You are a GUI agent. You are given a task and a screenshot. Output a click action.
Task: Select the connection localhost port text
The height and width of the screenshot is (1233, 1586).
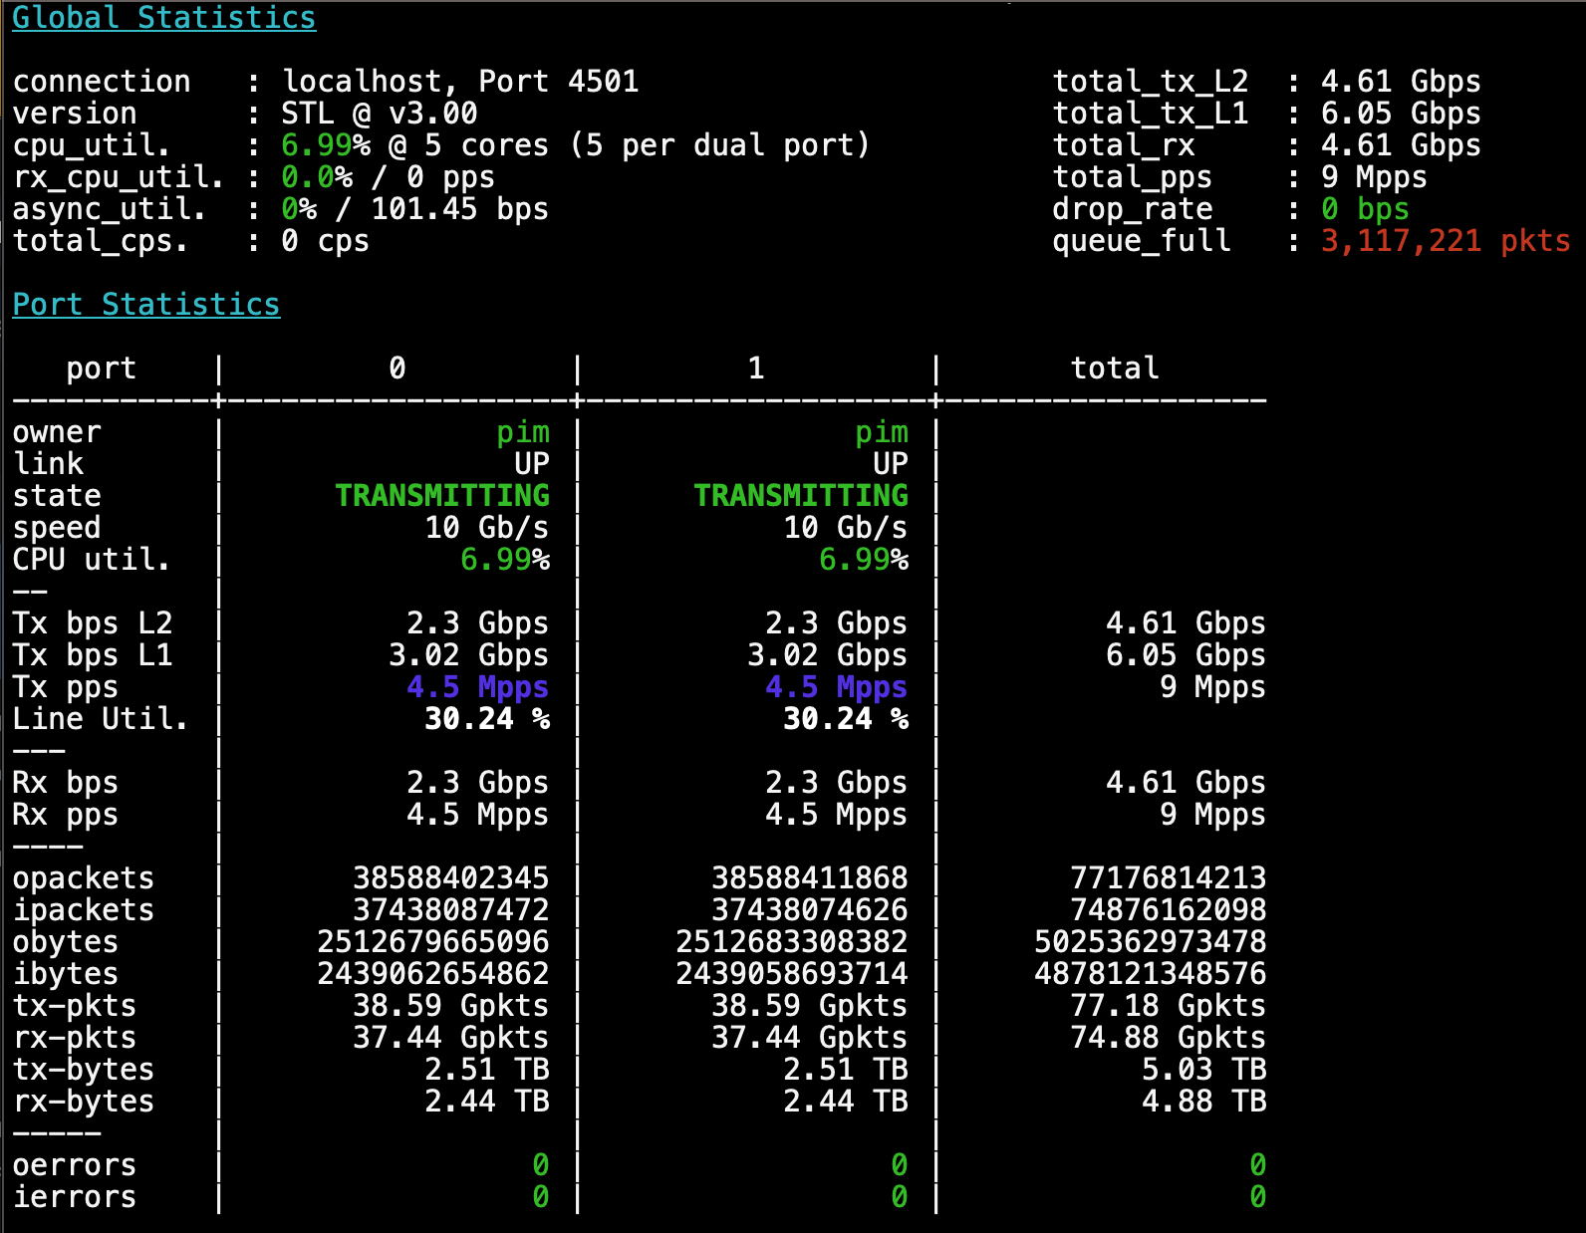click(459, 82)
